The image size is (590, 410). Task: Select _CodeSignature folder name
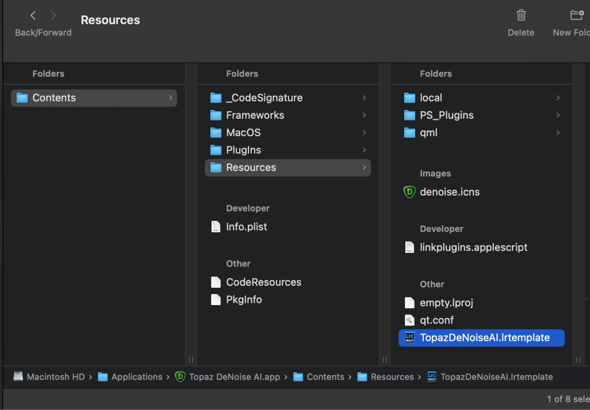(x=264, y=98)
